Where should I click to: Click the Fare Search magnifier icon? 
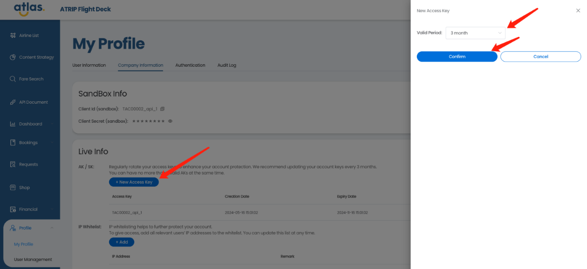pyautogui.click(x=13, y=79)
